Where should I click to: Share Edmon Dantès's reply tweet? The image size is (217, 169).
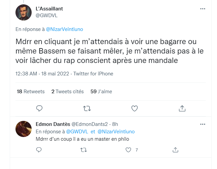pos(175,149)
